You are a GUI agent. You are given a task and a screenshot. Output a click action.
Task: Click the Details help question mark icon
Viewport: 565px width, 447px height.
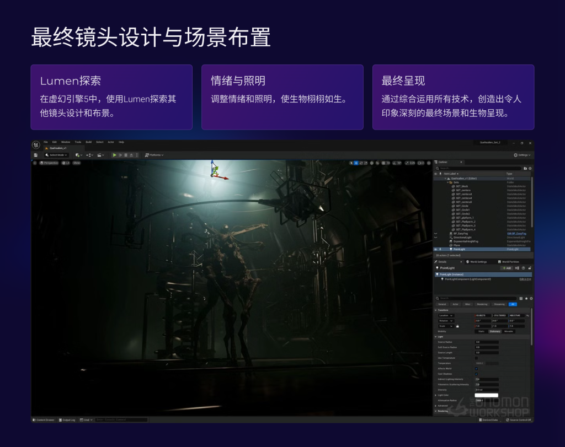click(x=523, y=268)
